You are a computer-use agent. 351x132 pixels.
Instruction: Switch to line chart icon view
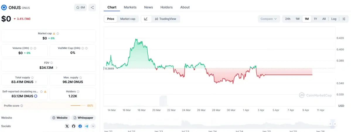pos(146,19)
